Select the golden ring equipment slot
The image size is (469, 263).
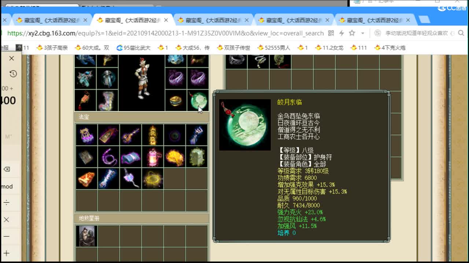[x=176, y=100]
